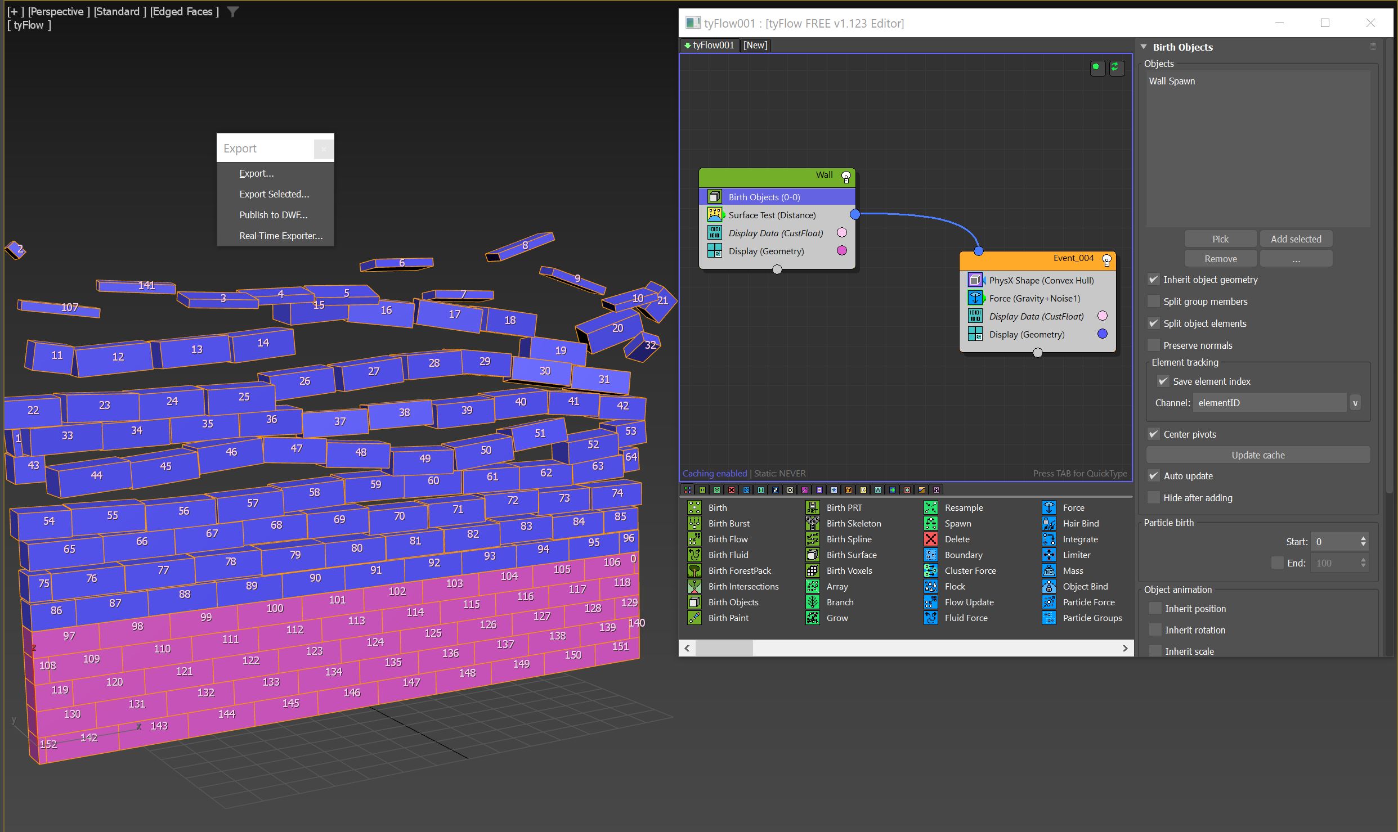Toggle Auto update checkbox
Image resolution: width=1398 pixels, height=832 pixels.
[x=1154, y=476]
